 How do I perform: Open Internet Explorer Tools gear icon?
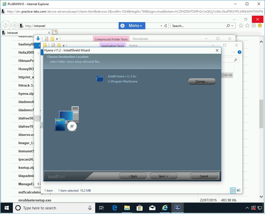tap(254, 26)
